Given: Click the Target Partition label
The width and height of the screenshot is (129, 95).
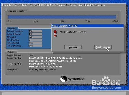Looking at the screenshot, I should tap(14, 64).
